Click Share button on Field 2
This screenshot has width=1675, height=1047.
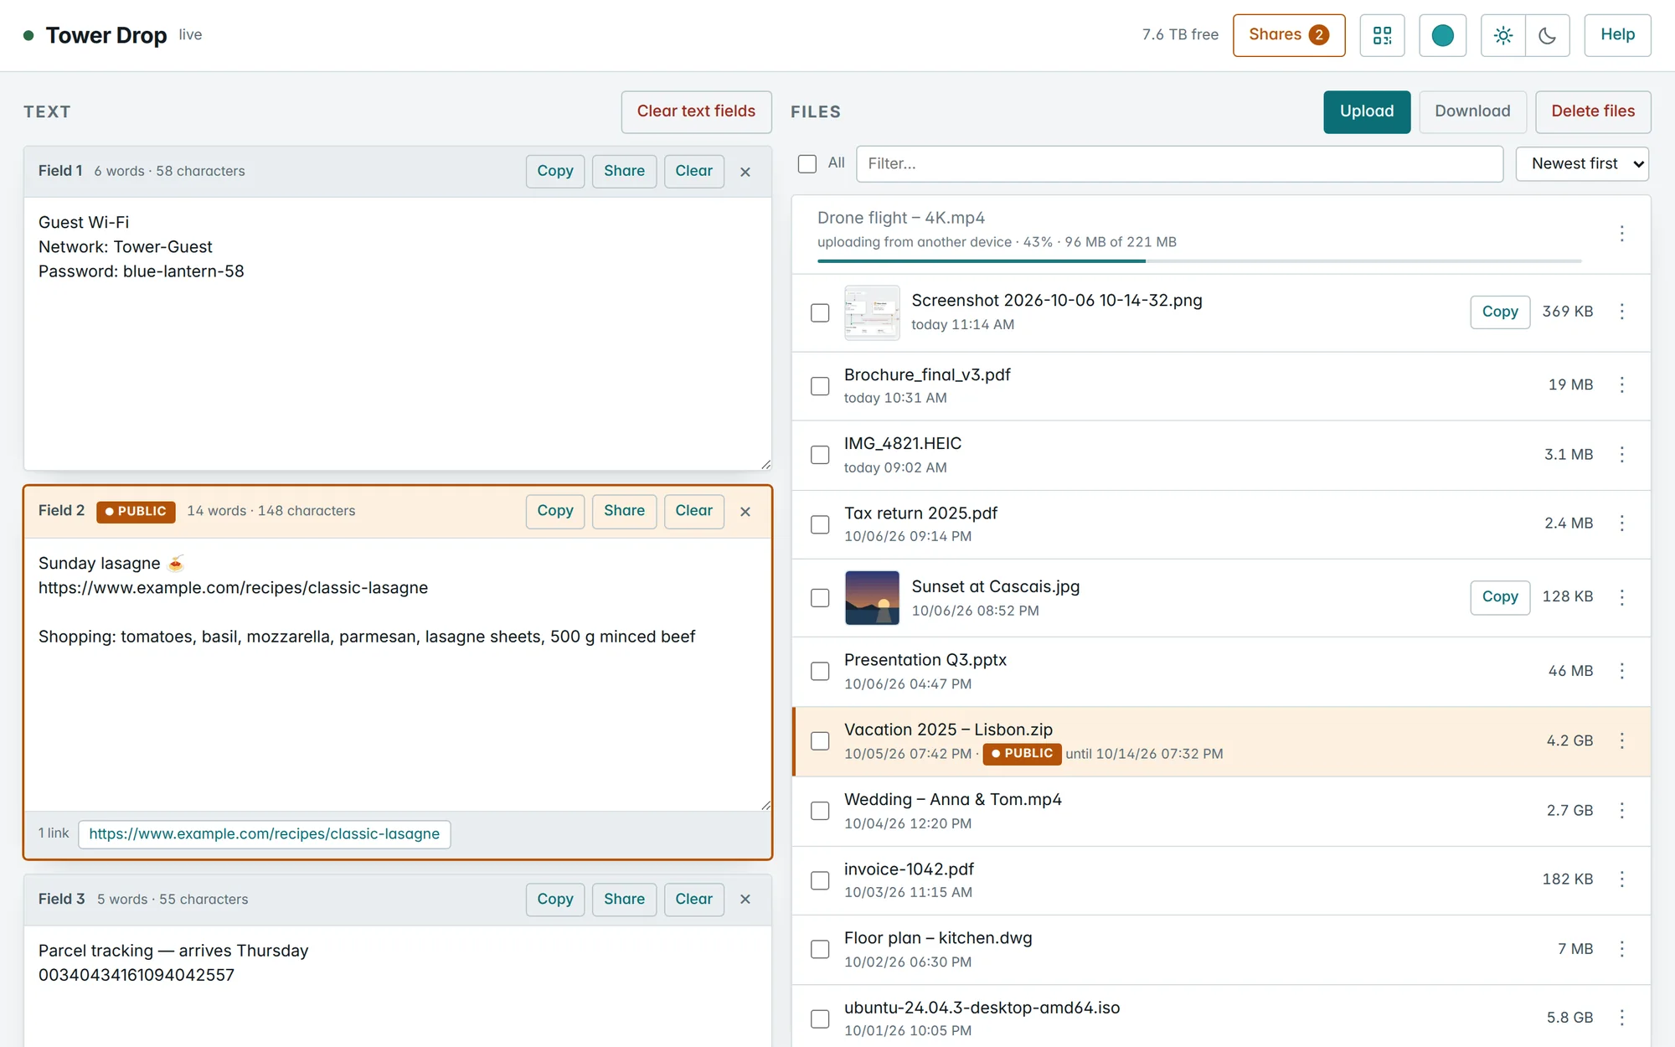tap(624, 511)
